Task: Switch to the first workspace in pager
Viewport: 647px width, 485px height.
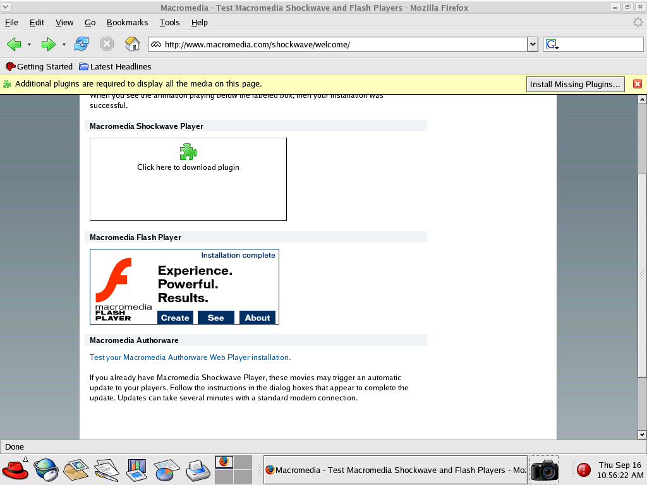Action: coord(224,462)
